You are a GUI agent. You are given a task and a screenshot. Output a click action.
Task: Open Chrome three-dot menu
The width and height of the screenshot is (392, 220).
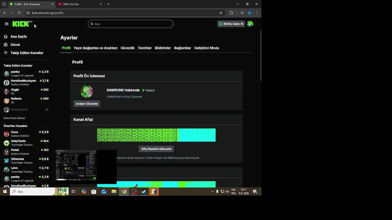[x=257, y=13]
